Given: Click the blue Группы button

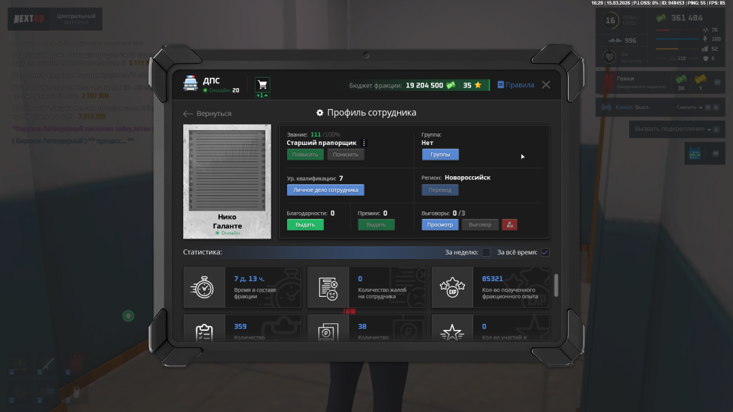Looking at the screenshot, I should click(440, 154).
